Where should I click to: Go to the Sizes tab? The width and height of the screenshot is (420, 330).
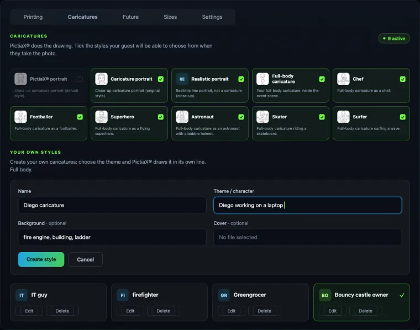[170, 17]
